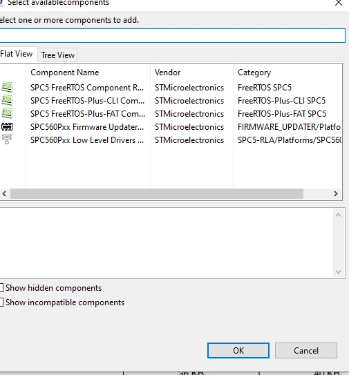
Task: Confirm selection with the OK button
Action: (238, 351)
